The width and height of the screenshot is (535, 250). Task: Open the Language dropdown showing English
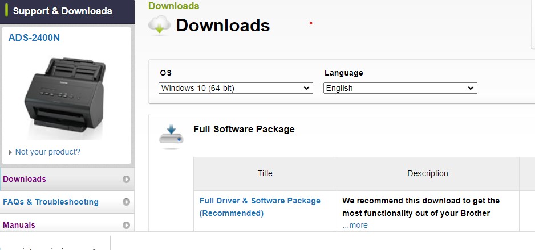click(x=400, y=88)
